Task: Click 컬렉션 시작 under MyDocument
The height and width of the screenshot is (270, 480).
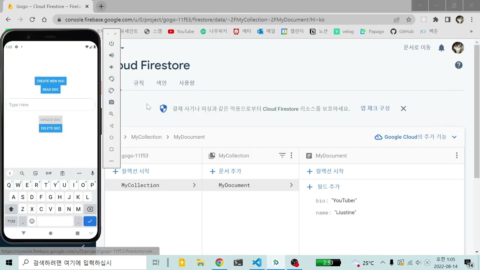Action: pyautogui.click(x=325, y=171)
